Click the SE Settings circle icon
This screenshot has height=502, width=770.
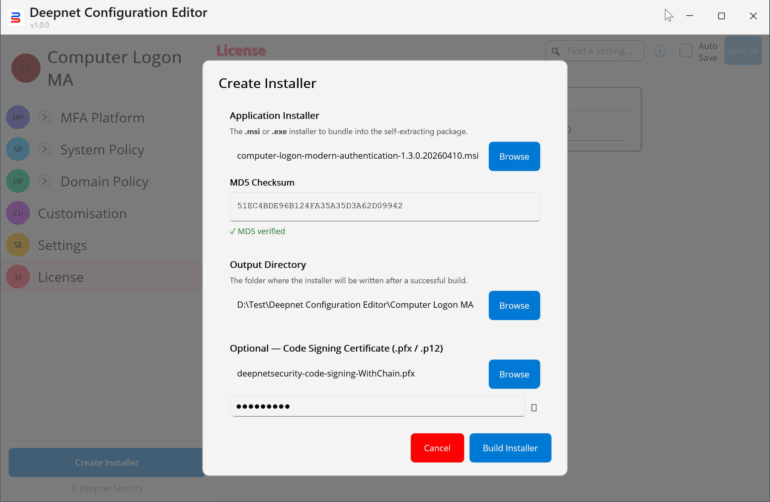[x=18, y=245]
